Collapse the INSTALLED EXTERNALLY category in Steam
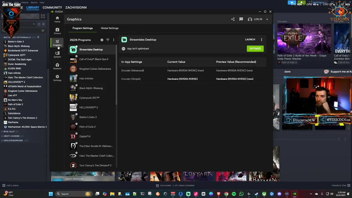The width and height of the screenshot is (352, 198). (x=2, y=37)
